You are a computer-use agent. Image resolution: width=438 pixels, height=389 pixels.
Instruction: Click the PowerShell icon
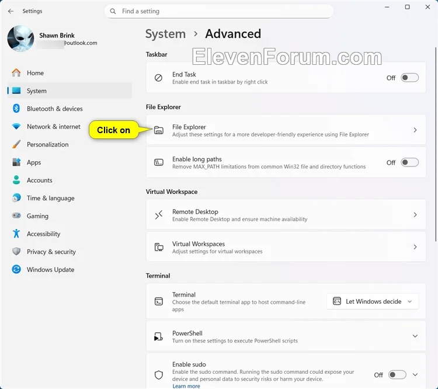pos(158,336)
